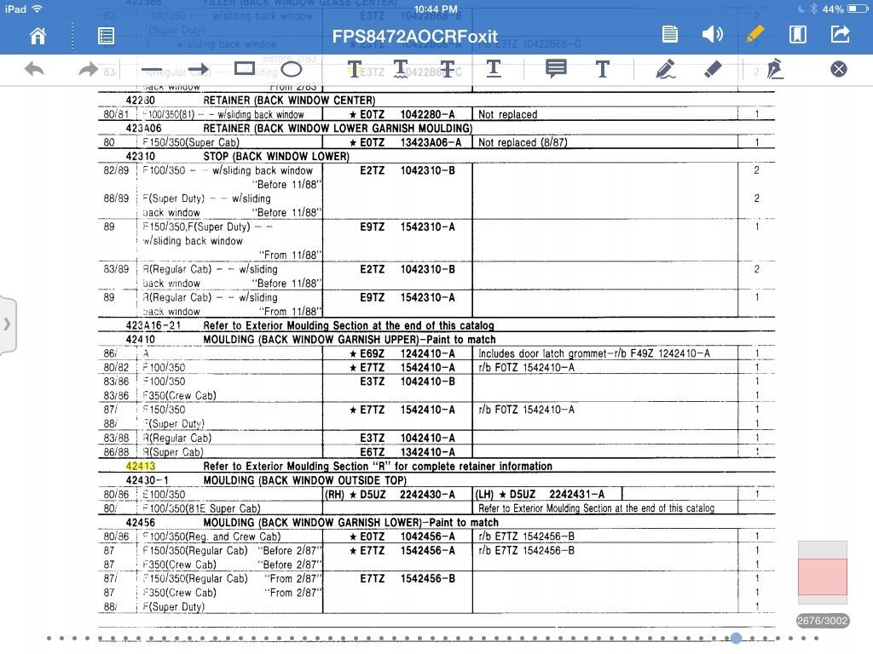Select the eraser tool
The width and height of the screenshot is (873, 654).
pos(714,69)
